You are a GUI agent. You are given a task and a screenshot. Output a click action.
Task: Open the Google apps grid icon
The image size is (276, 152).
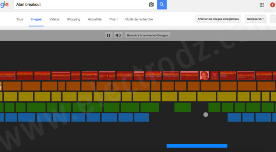click(262, 5)
